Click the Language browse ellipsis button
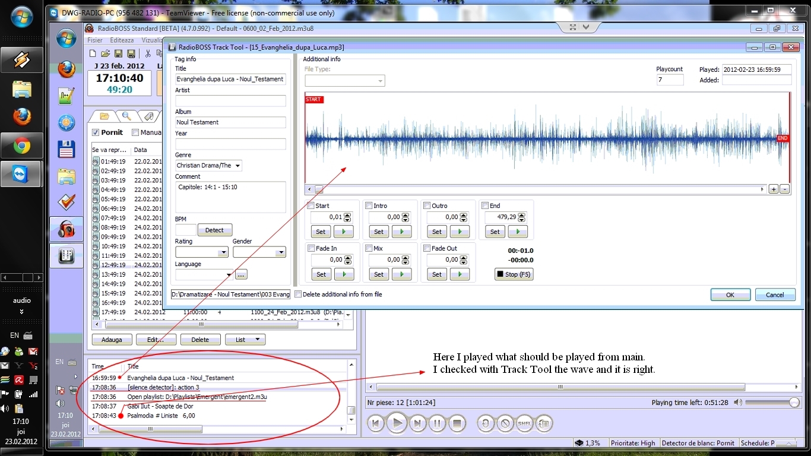The image size is (811, 456). [x=241, y=274]
